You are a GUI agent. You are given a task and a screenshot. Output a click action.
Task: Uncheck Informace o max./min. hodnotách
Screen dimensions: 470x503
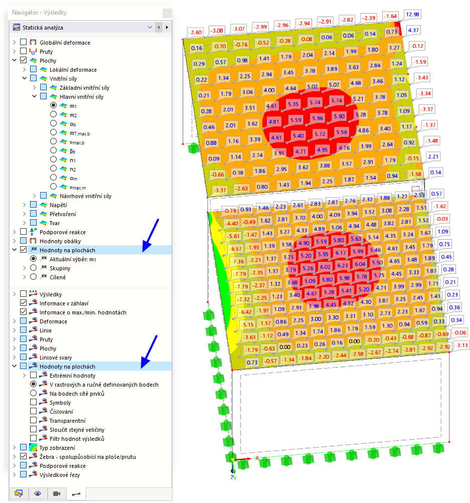[x=23, y=312]
